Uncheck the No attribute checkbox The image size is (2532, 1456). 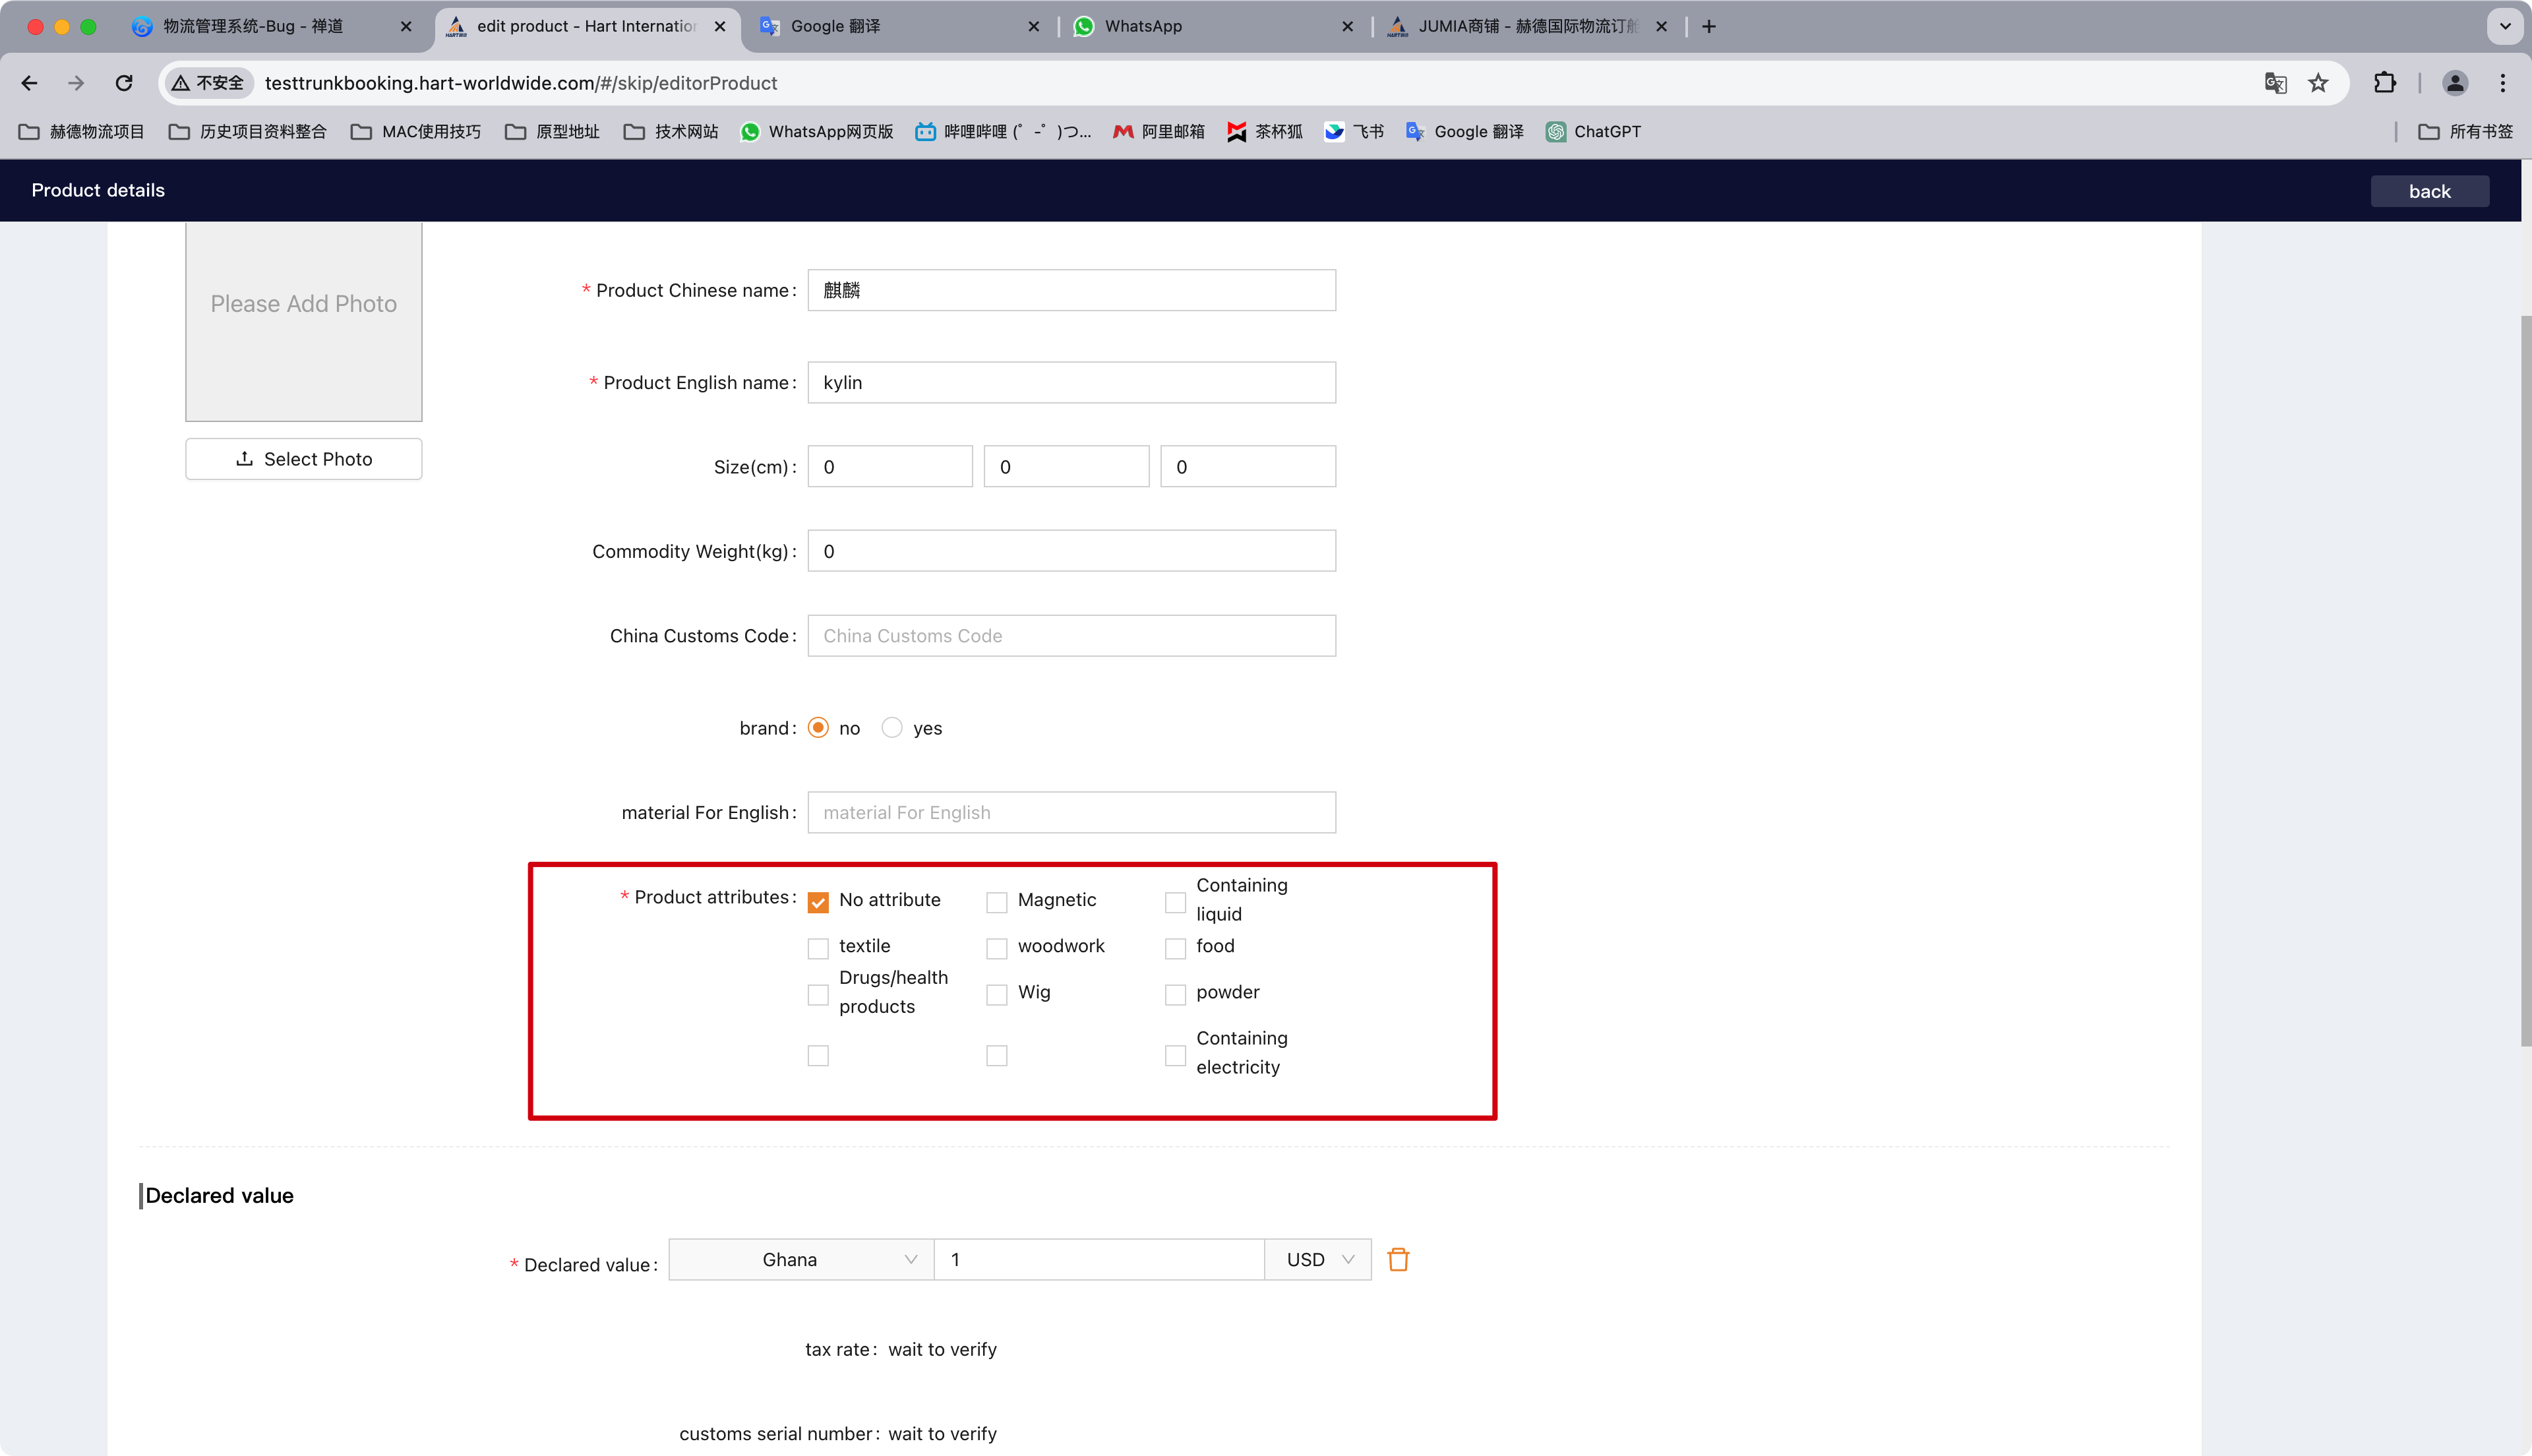pyautogui.click(x=819, y=902)
